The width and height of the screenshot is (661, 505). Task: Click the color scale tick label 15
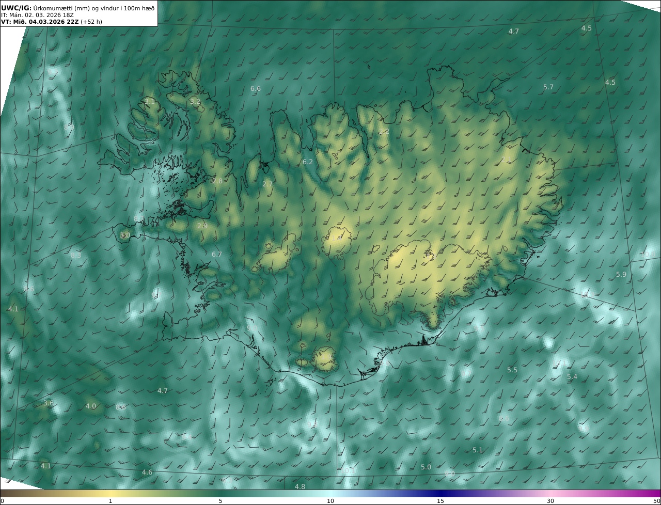tap(440, 501)
